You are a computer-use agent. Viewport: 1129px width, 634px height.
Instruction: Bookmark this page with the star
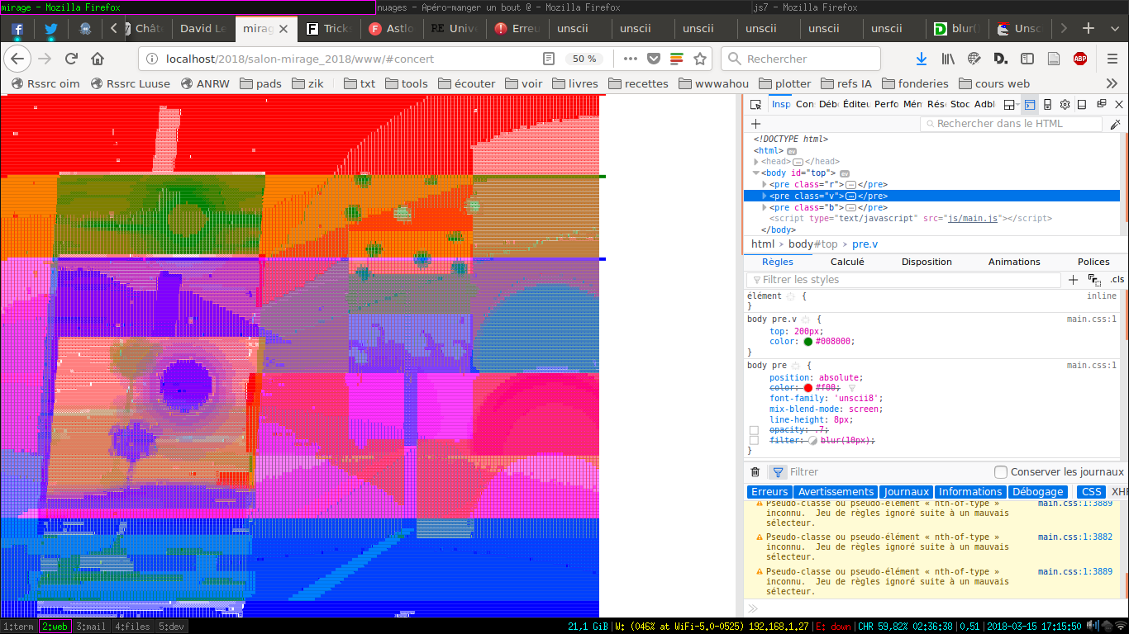pyautogui.click(x=700, y=59)
